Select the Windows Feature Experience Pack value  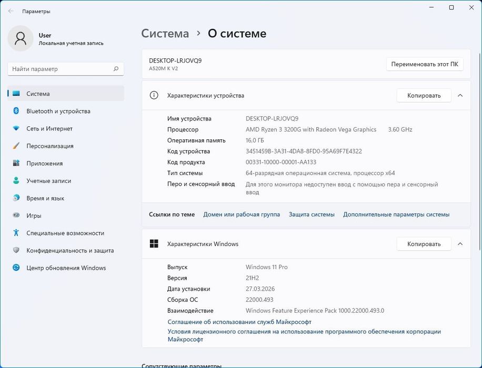click(x=315, y=311)
